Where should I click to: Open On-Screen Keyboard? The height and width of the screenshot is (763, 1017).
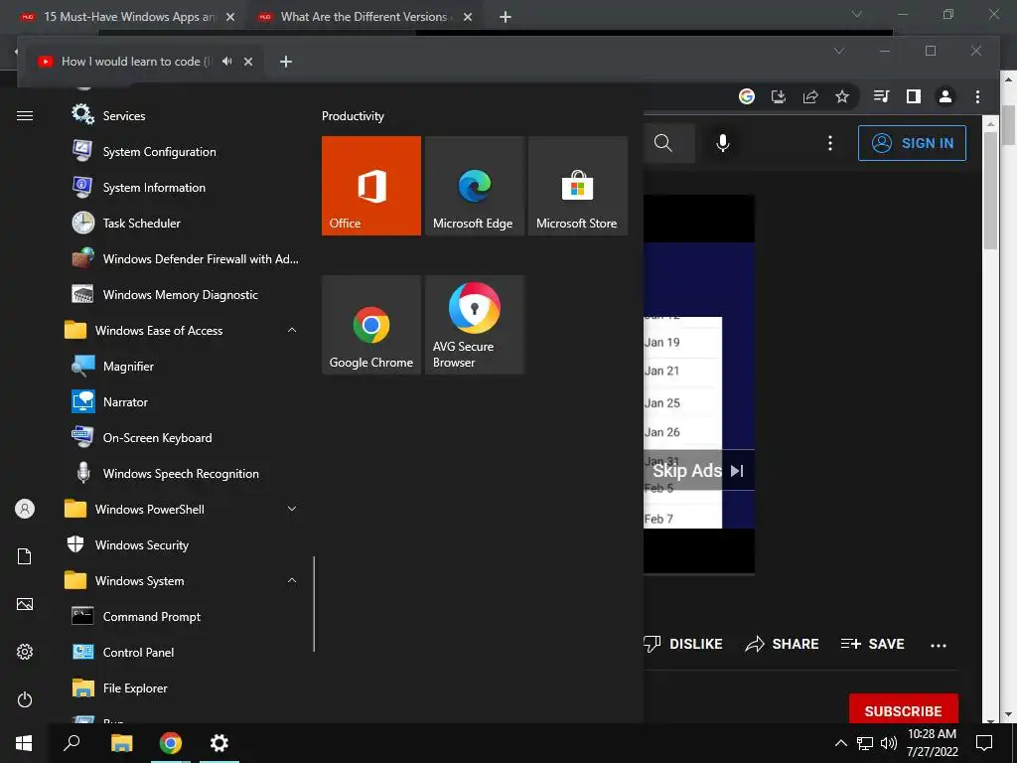(x=185, y=437)
